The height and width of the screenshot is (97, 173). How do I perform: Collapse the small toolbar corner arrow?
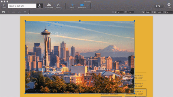tap(28, 13)
